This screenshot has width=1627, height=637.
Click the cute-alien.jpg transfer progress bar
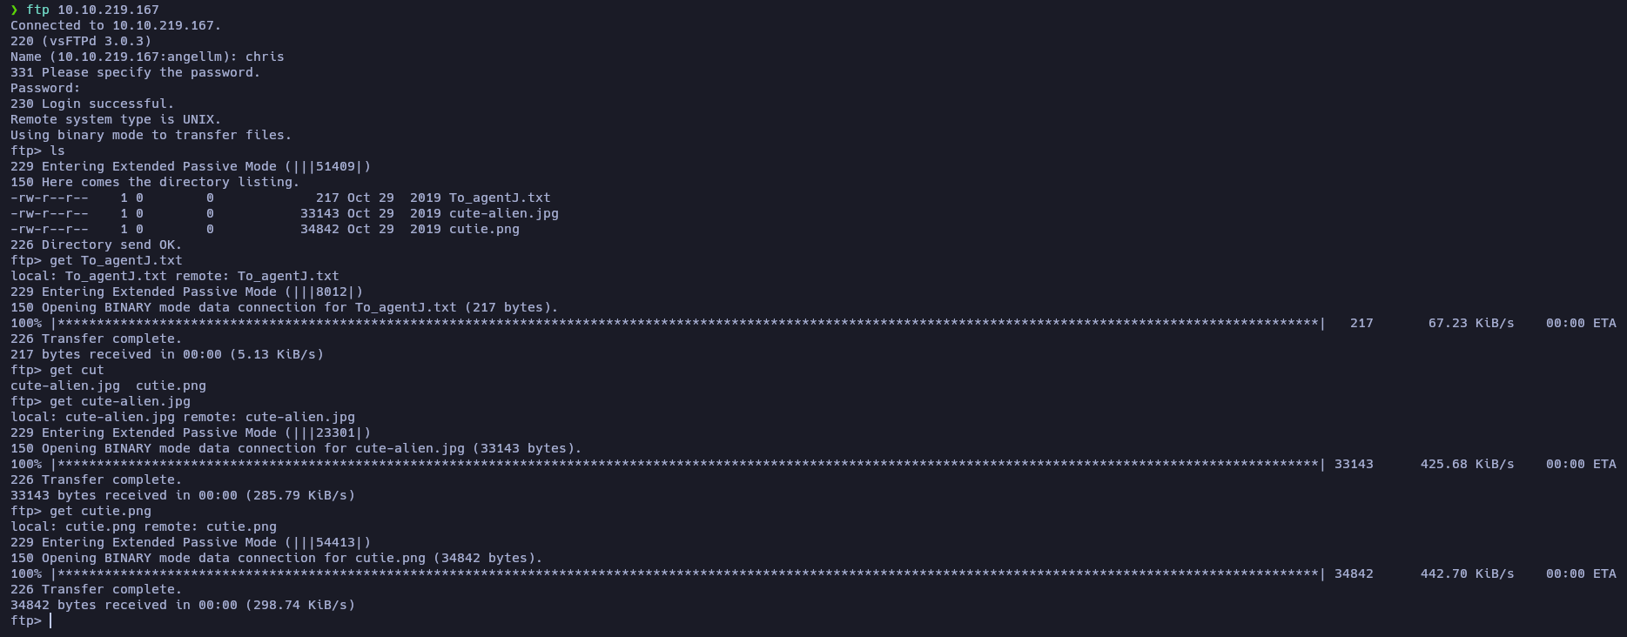[688, 464]
